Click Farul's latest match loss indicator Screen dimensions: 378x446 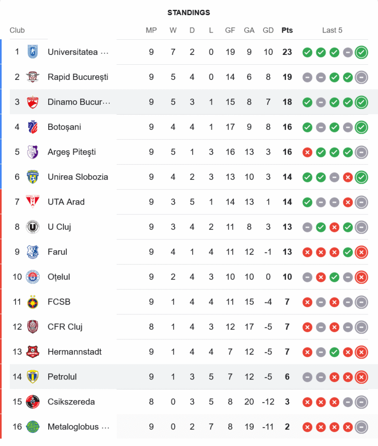click(362, 252)
